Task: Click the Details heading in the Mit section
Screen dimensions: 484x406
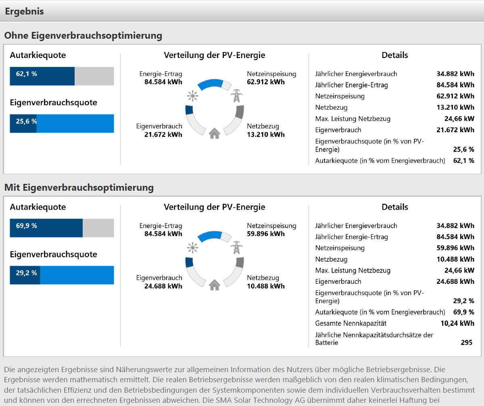Action: tap(395, 207)
